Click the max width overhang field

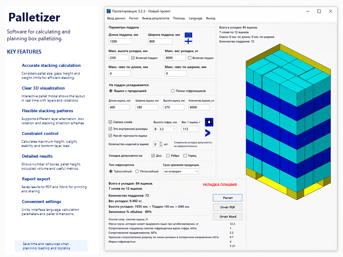click(x=176, y=73)
